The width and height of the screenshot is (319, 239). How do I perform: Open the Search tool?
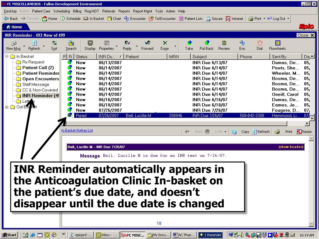pos(71,45)
